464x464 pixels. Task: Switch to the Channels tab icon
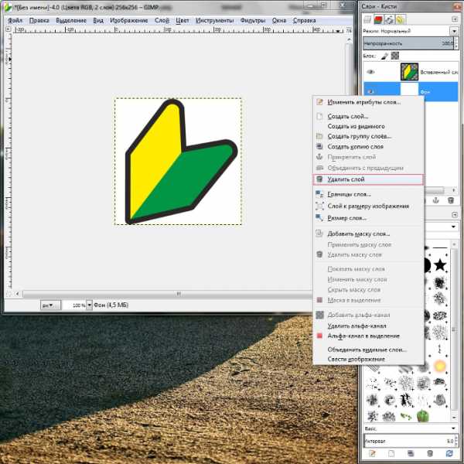(x=378, y=19)
